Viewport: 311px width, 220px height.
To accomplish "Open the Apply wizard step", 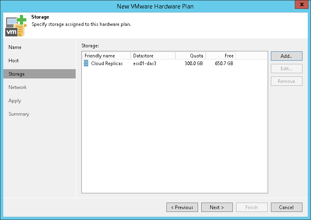I will 15,101.
